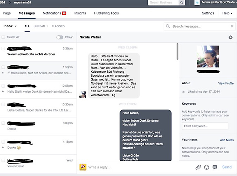Screen dimensions: 237x176
Task: Focus the Search Business field
Action: [x=163, y=2]
